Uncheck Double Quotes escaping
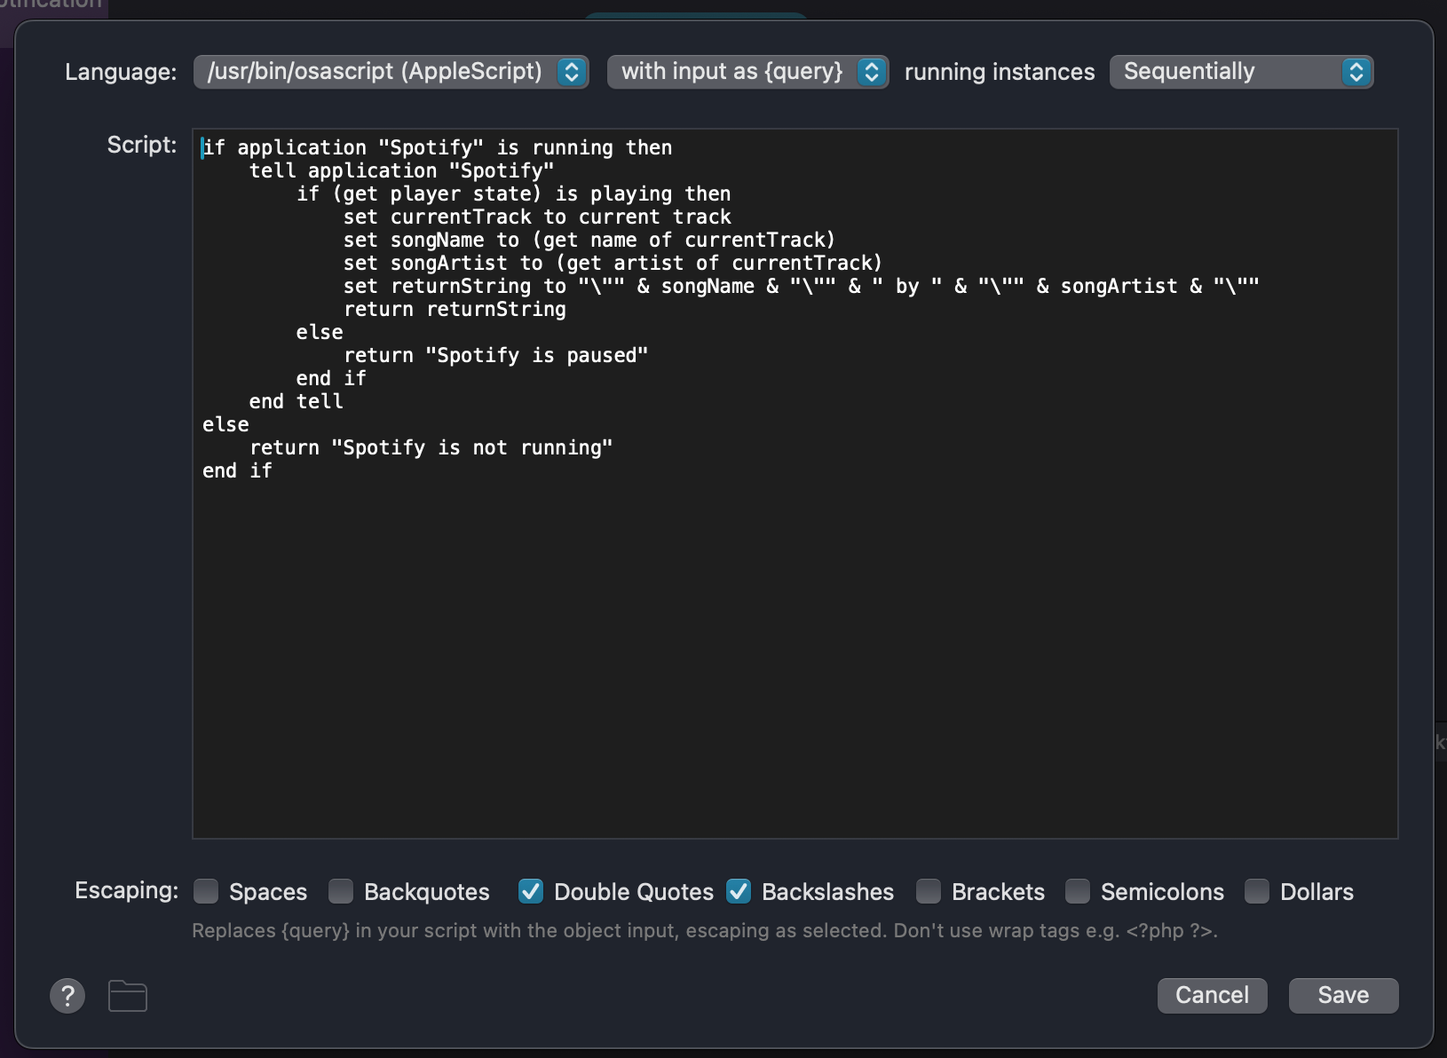 click(x=531, y=891)
